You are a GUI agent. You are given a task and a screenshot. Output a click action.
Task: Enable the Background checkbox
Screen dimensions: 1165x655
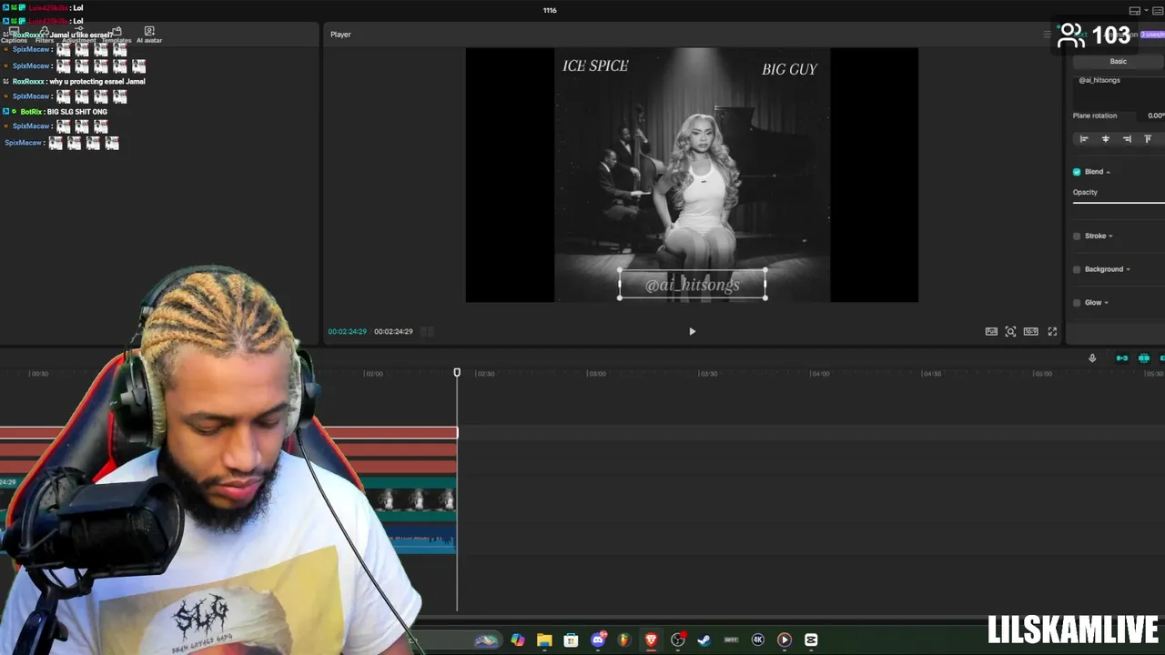point(1077,269)
